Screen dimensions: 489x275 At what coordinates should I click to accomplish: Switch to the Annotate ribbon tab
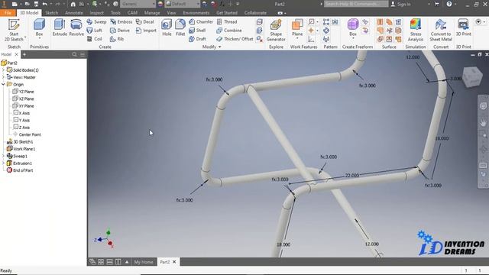pyautogui.click(x=74, y=13)
